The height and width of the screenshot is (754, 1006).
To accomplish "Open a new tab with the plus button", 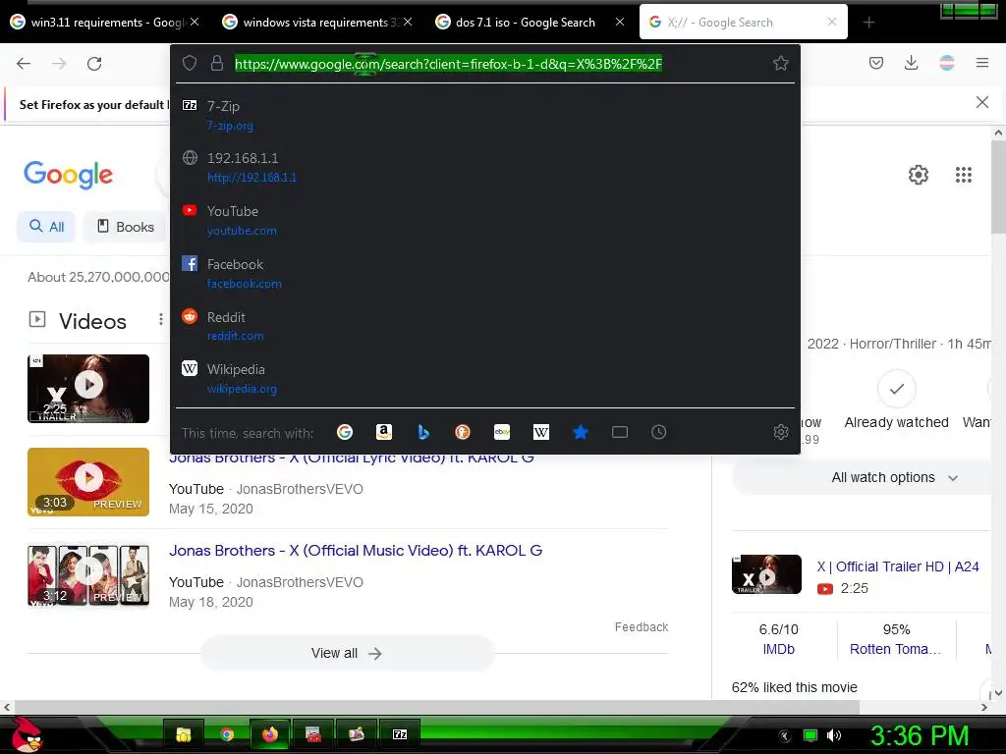I will pyautogui.click(x=868, y=23).
